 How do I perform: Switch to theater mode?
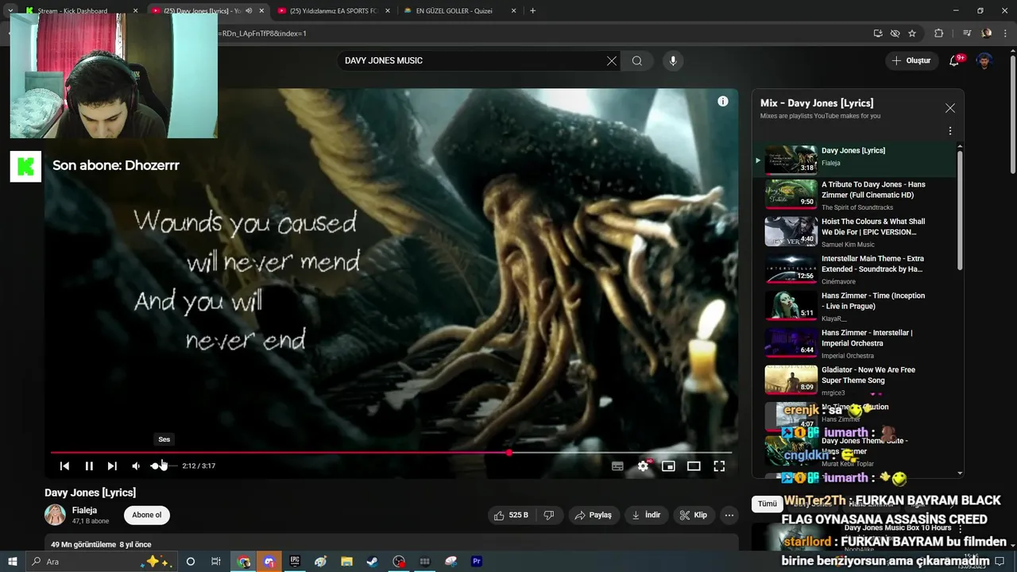click(x=694, y=466)
